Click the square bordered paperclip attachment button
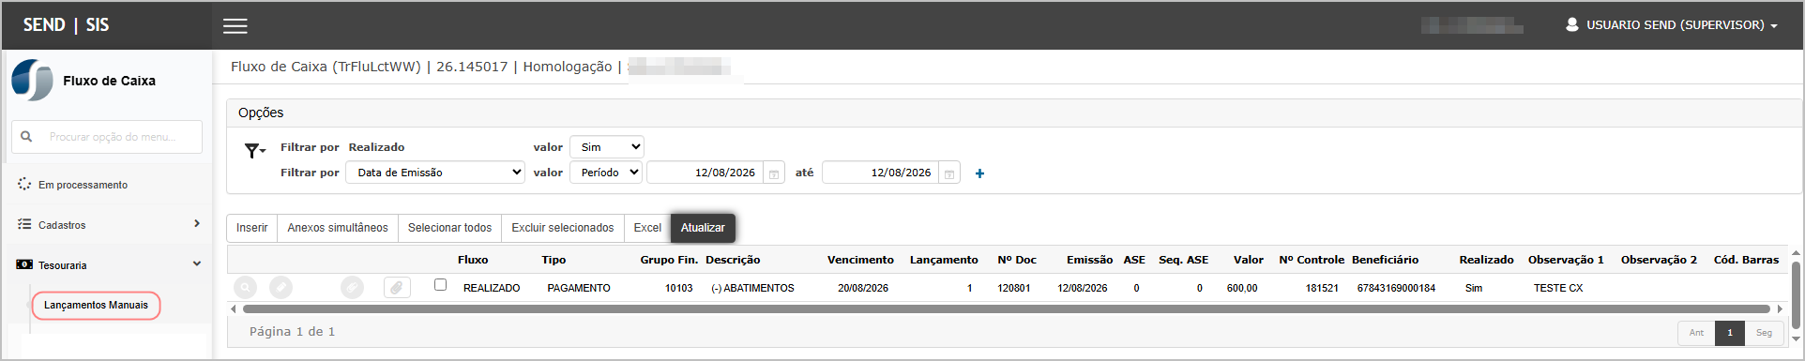 coord(397,288)
